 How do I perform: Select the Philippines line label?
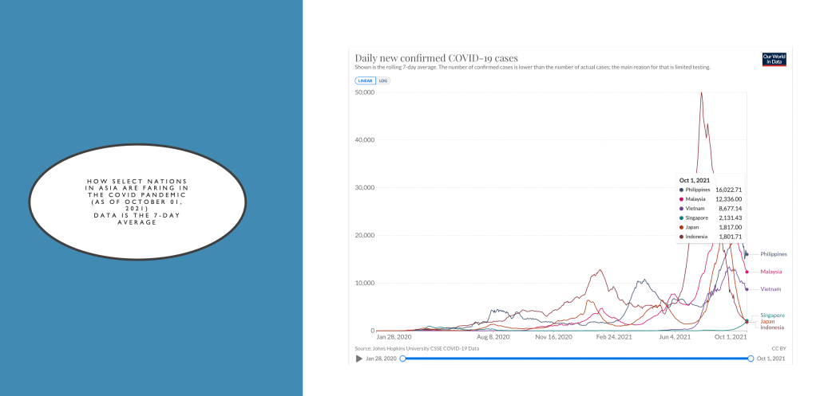[773, 254]
